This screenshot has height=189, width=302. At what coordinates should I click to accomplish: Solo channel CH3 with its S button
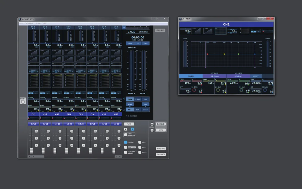click(x=60, y=138)
